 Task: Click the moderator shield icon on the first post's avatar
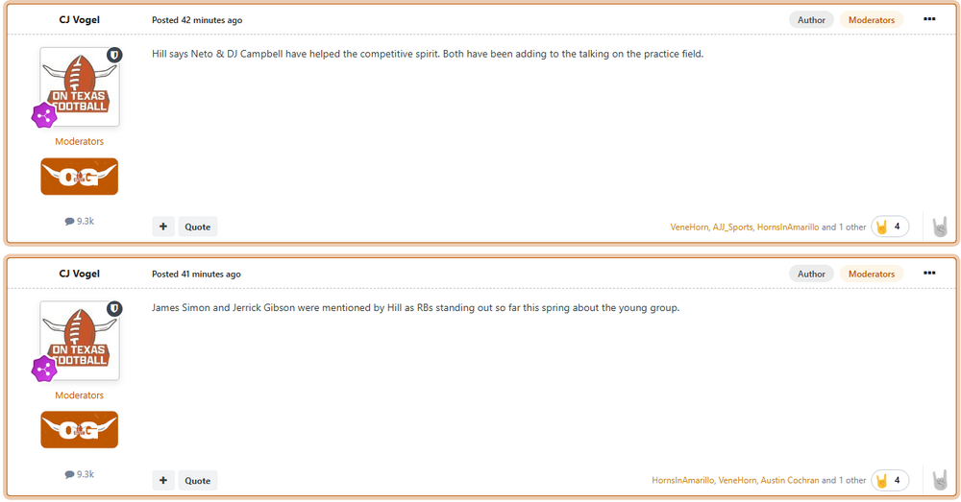tap(114, 55)
